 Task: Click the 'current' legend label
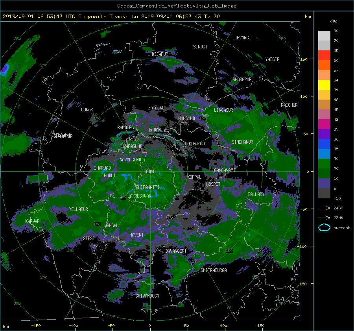click(x=342, y=228)
